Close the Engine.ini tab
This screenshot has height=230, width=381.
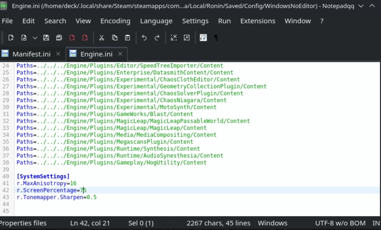pyautogui.click(x=121, y=54)
